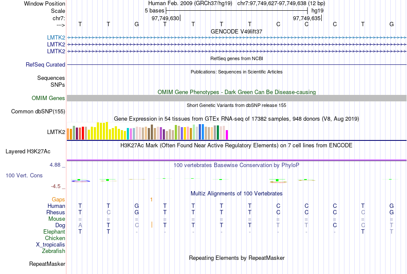Click the OMIM Genes side label

pyautogui.click(x=48, y=98)
